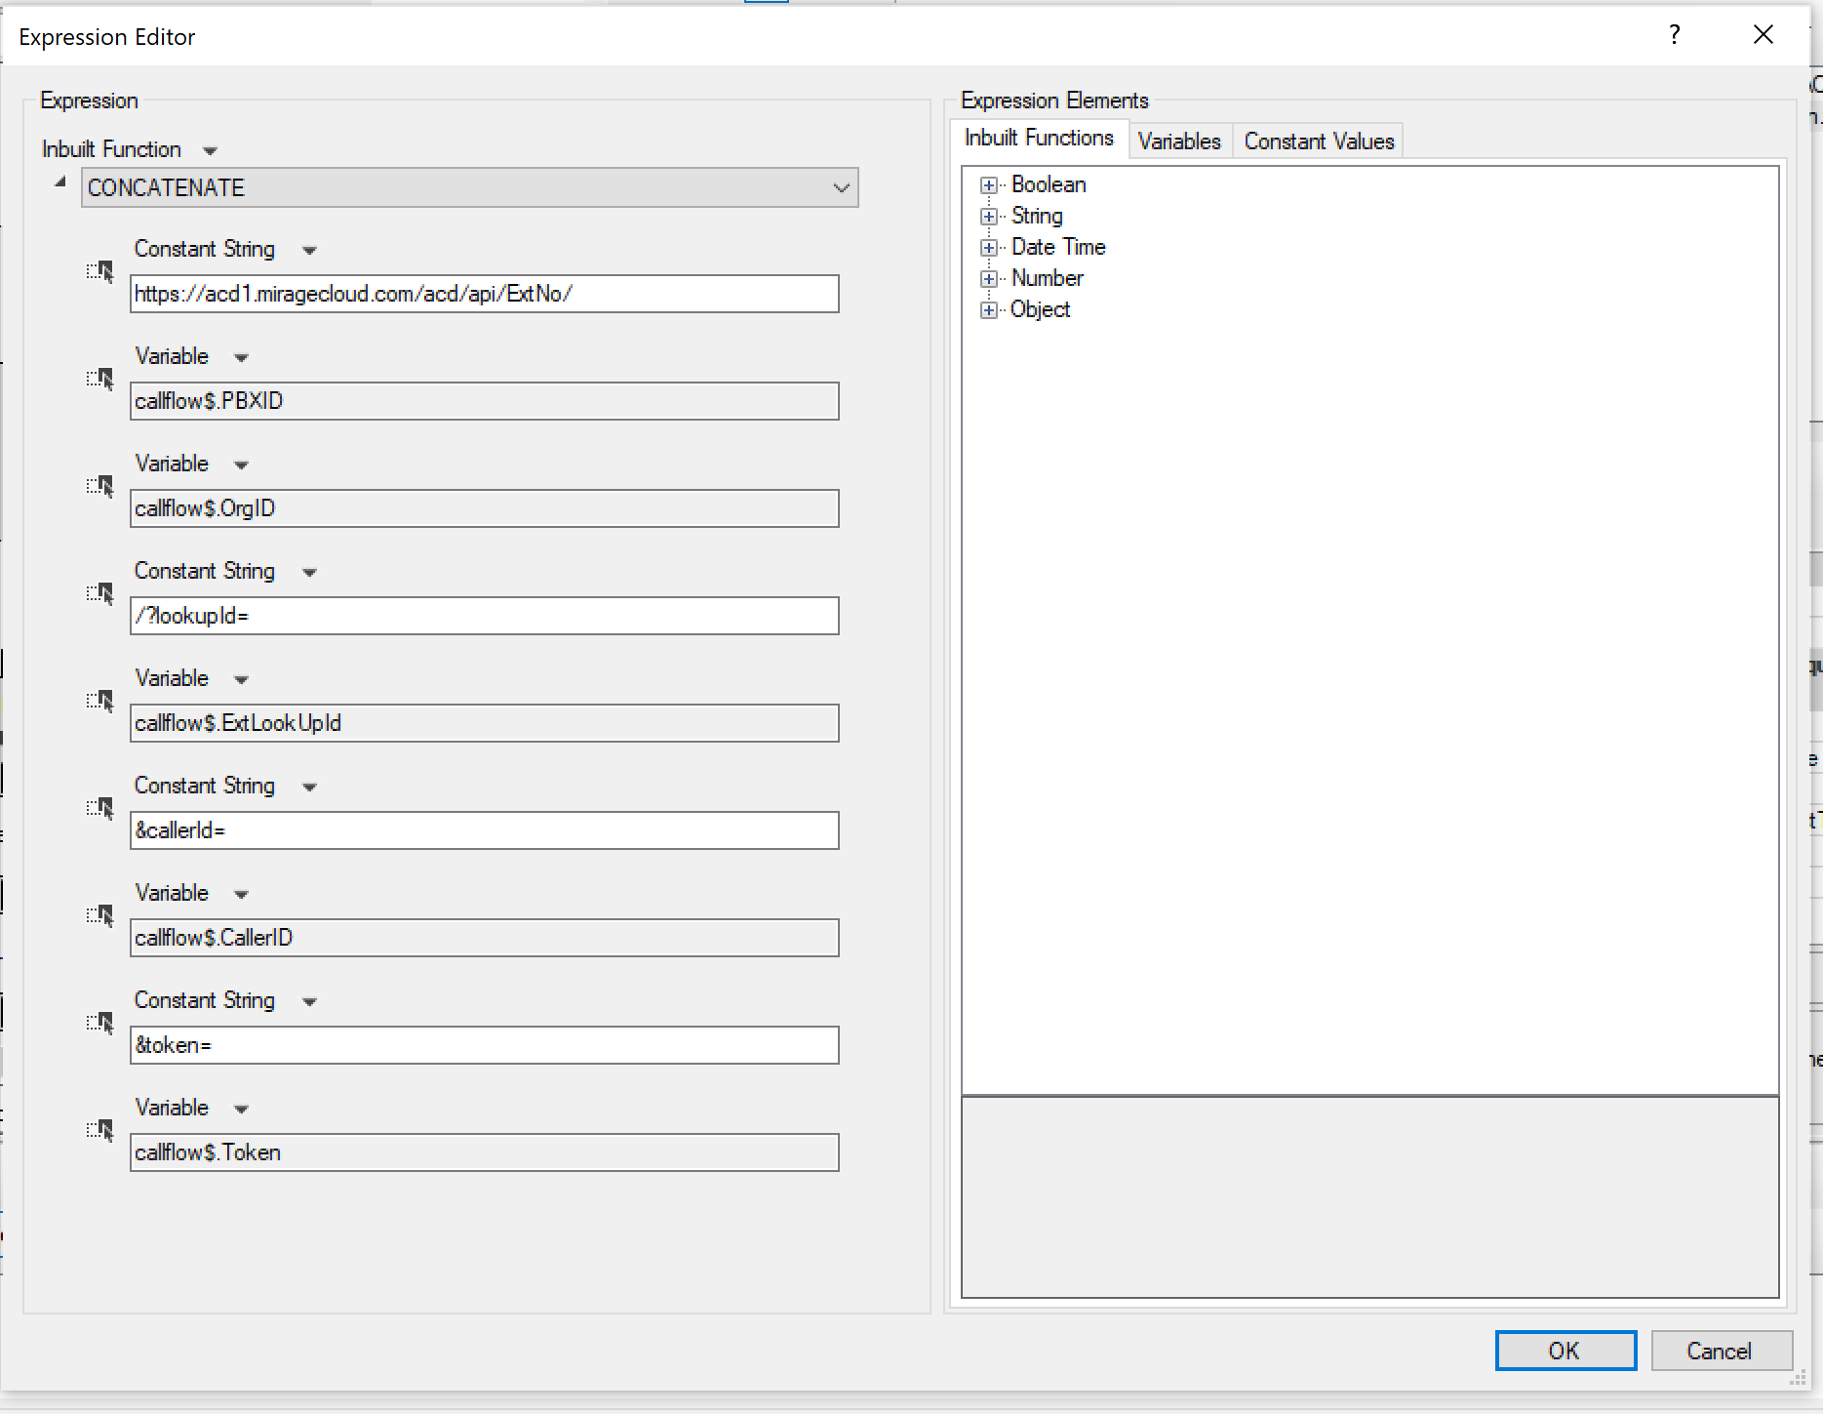The height and width of the screenshot is (1414, 1823).
Task: Click select icon beside &token= field
Action: tap(100, 1023)
